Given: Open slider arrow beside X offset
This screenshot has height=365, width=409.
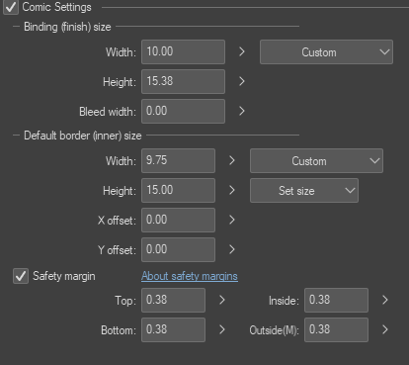Looking at the screenshot, I should tap(232, 220).
